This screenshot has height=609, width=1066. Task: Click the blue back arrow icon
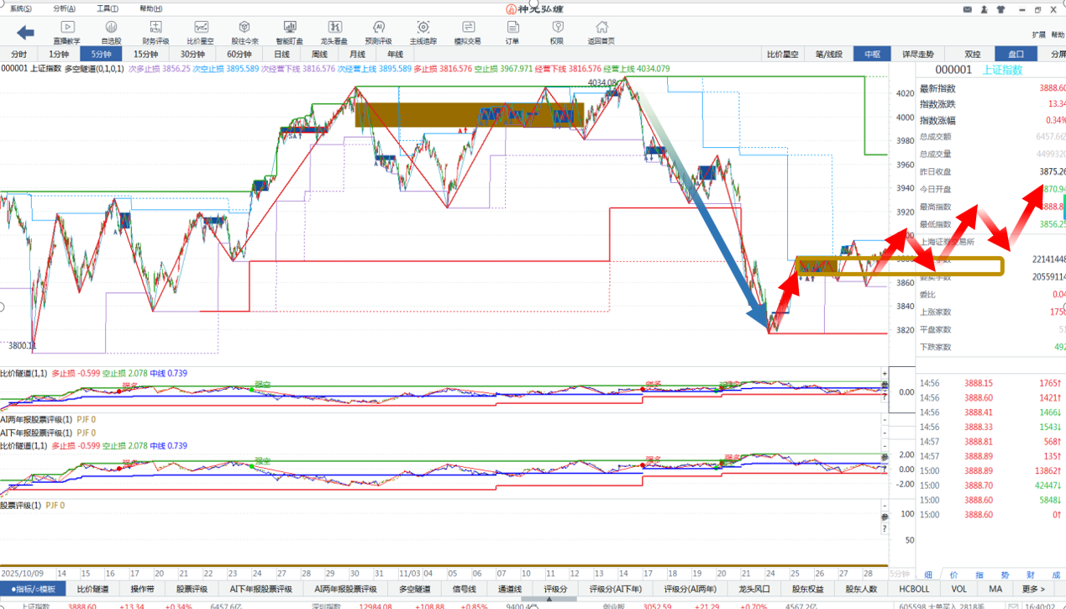coord(25,33)
